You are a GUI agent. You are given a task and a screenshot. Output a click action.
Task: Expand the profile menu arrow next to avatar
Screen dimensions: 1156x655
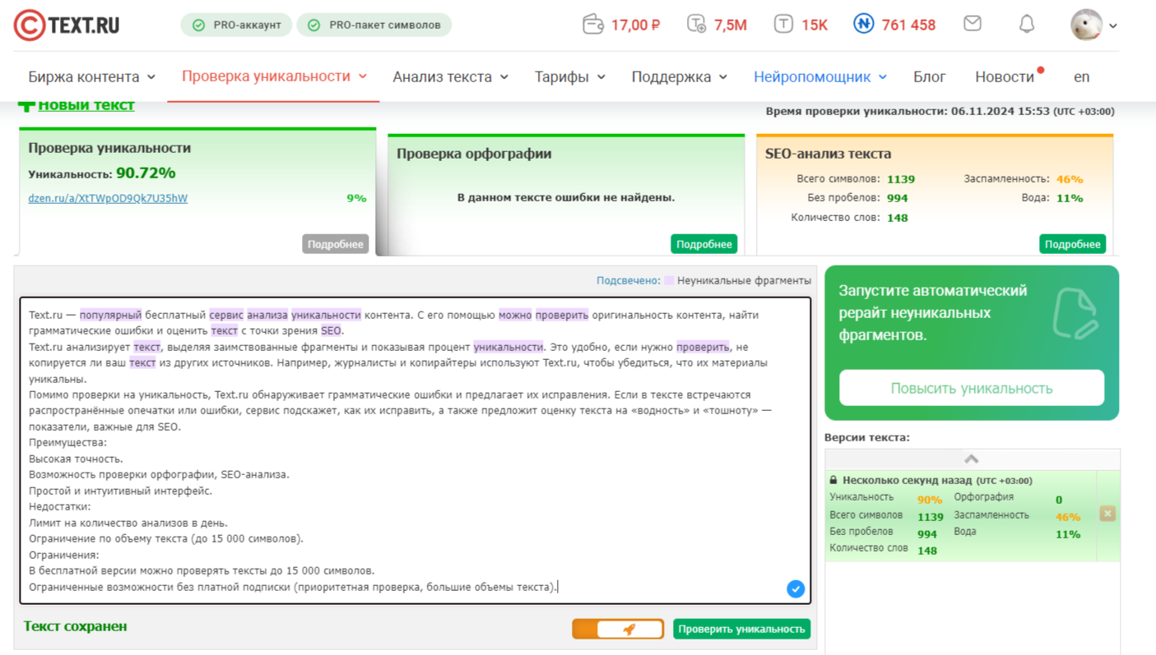click(x=1113, y=26)
